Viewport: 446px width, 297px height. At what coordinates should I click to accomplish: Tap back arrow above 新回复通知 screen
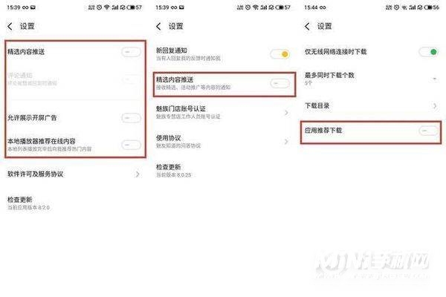[159, 27]
